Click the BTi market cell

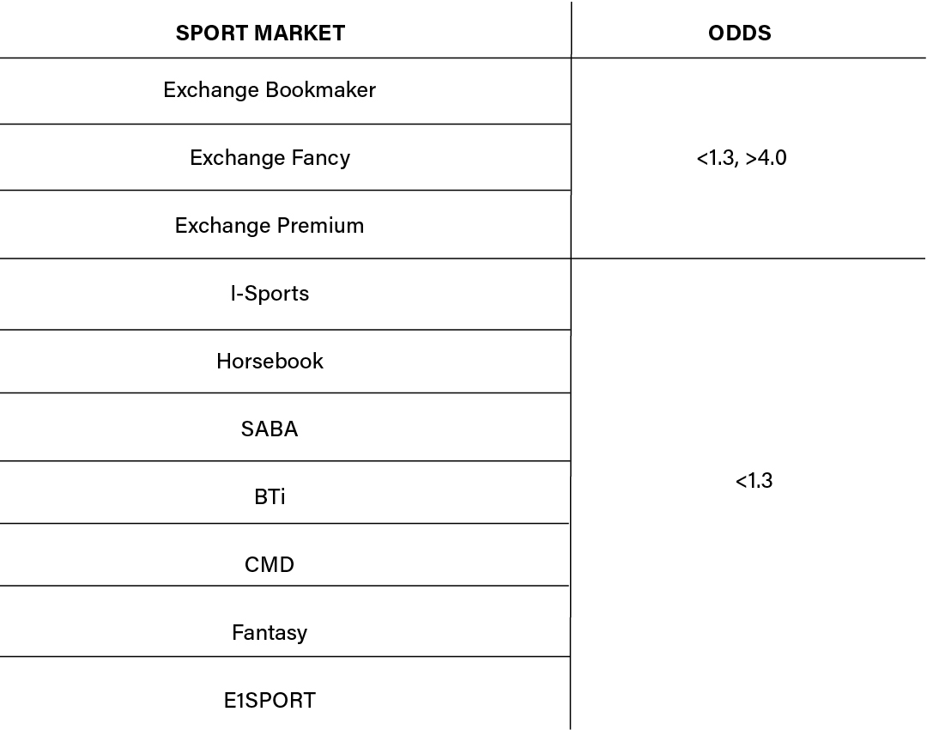[x=270, y=497]
